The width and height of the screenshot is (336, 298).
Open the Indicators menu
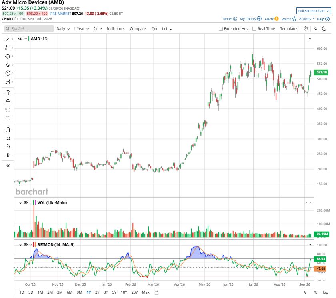(x=116, y=29)
